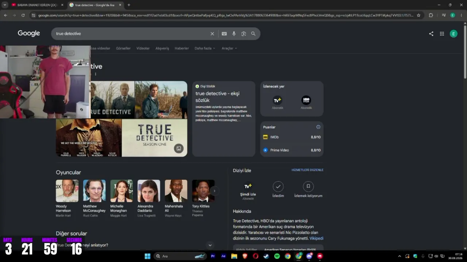Click the Windows taskbar search box
This screenshot has height=262, width=467.
coord(181,256)
